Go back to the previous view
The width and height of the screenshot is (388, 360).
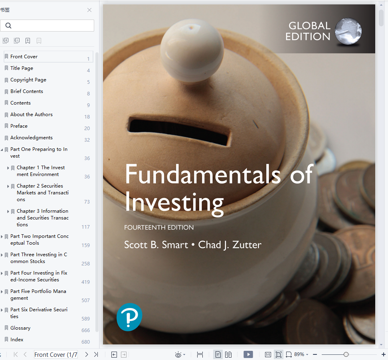[x=114, y=354]
